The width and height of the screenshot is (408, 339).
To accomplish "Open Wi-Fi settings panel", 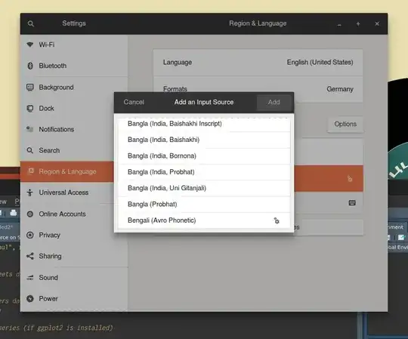I will 74,45.
